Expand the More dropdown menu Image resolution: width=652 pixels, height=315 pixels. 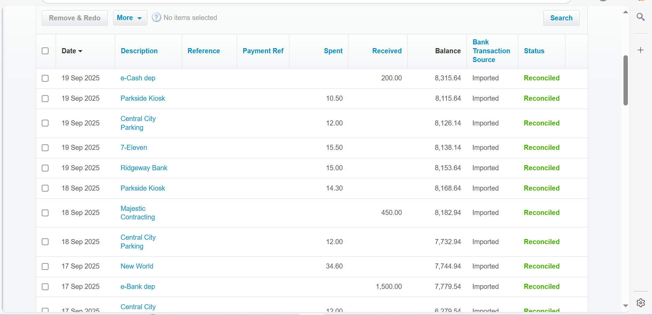tap(130, 18)
